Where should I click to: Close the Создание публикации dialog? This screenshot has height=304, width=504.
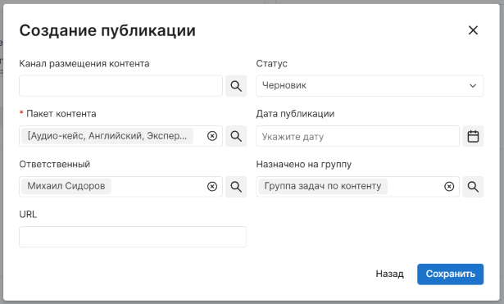(x=473, y=30)
